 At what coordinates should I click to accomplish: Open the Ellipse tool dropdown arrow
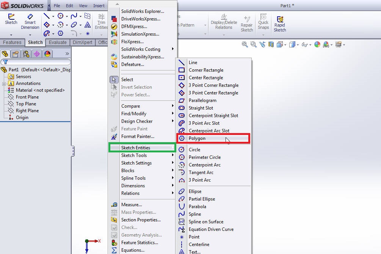point(80,25)
